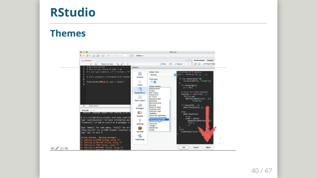The width and height of the screenshot is (317, 178).
Task: Click the save icon in main toolbar
Action: pyautogui.click(x=94, y=56)
